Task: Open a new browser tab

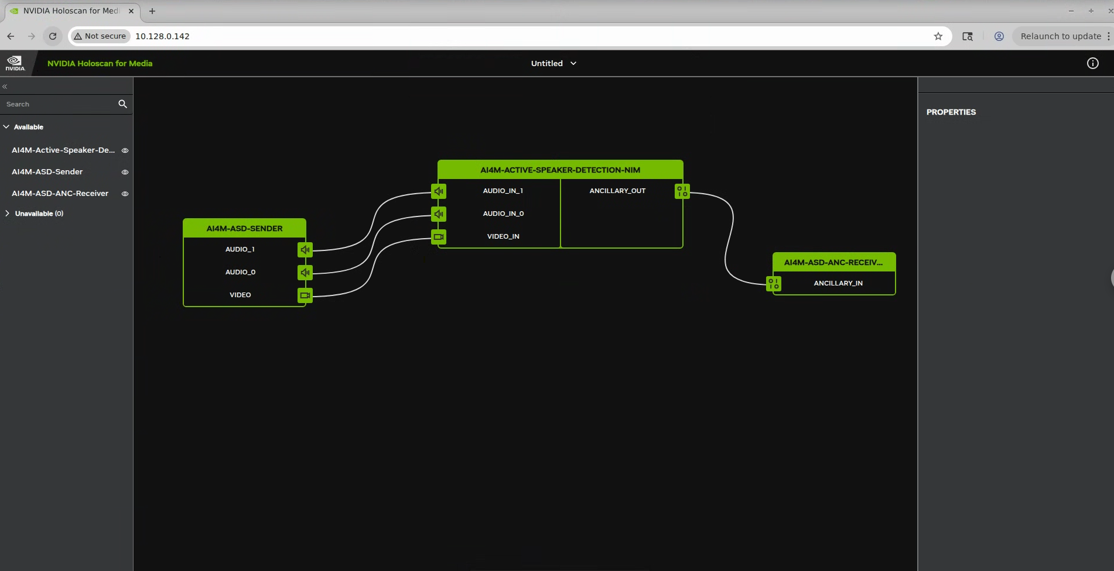Action: pos(152,11)
